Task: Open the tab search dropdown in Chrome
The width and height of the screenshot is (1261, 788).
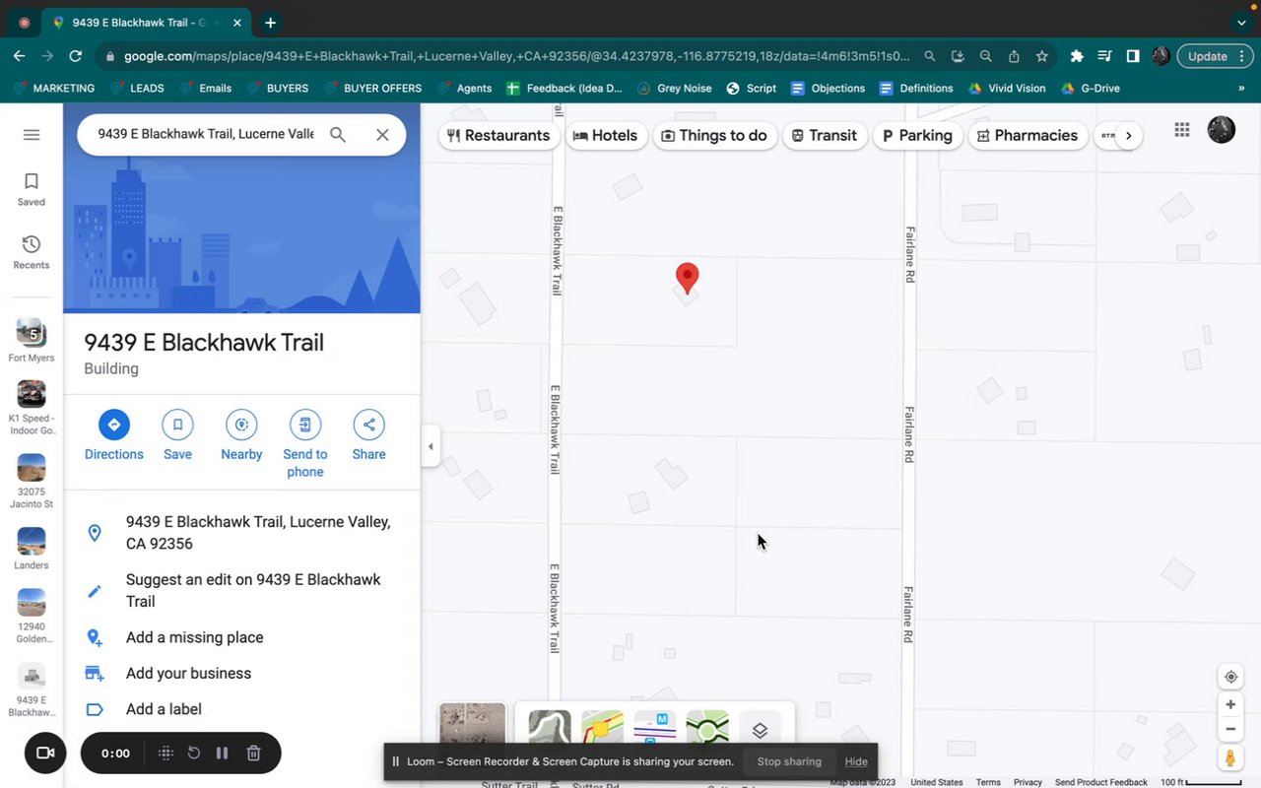Action: click(x=1241, y=22)
